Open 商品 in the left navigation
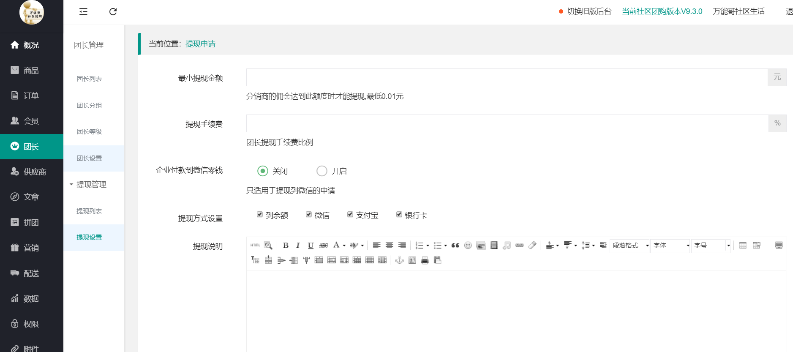Image resolution: width=793 pixels, height=352 pixels. (31, 70)
